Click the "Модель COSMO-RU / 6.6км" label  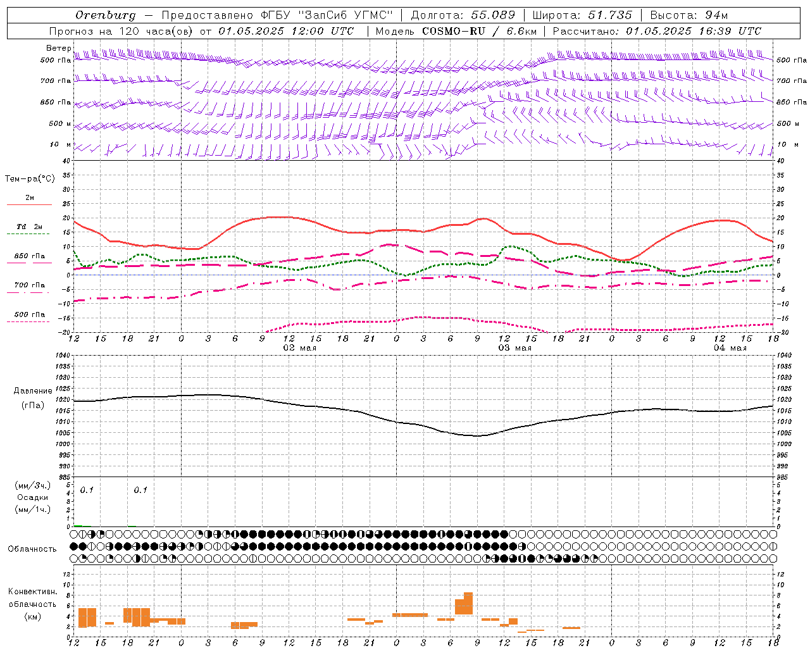click(456, 31)
